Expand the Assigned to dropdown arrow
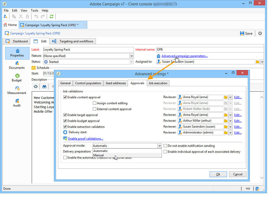The height and width of the screenshot is (201, 275). pos(262,62)
